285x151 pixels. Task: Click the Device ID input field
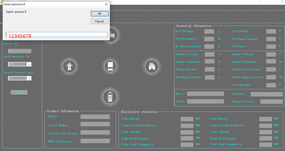[20, 51]
